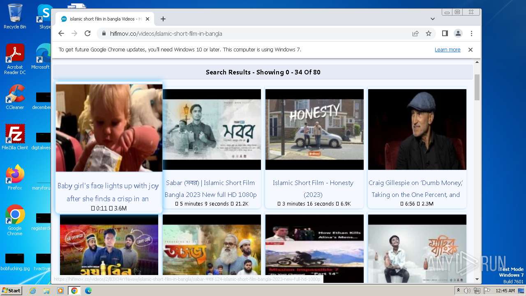Click page scrollbar down arrow

[477, 279]
